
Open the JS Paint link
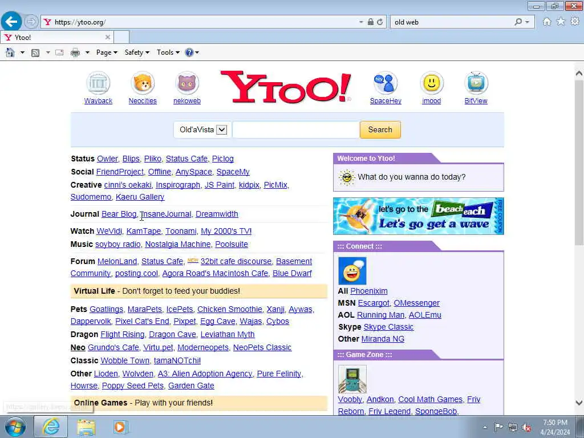coord(220,185)
